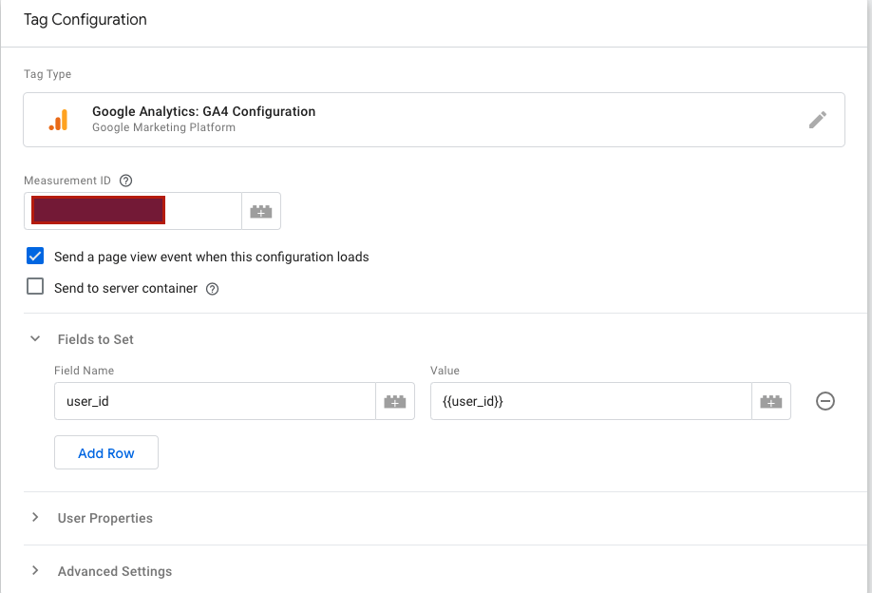Remove the user_id row with minus icon
This screenshot has height=593, width=872.
pyautogui.click(x=825, y=401)
